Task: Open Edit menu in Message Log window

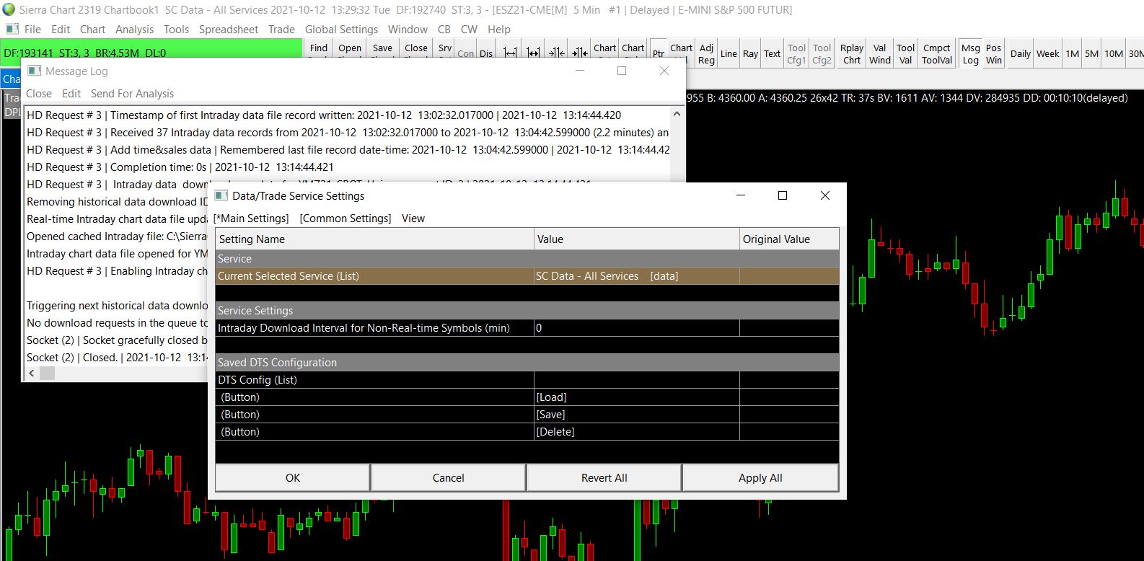Action: click(x=71, y=94)
